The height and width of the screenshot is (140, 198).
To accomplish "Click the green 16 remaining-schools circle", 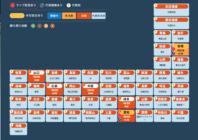I will (33, 26).
